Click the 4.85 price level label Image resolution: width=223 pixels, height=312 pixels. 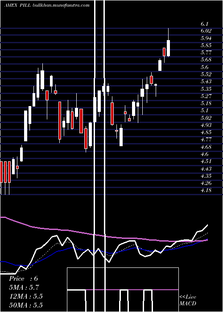pyautogui.click(x=206, y=132)
